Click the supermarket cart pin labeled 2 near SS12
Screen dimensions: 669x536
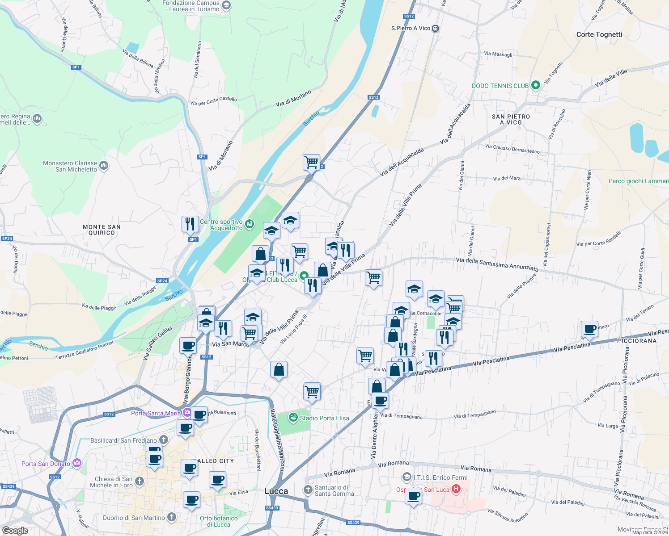311,162
